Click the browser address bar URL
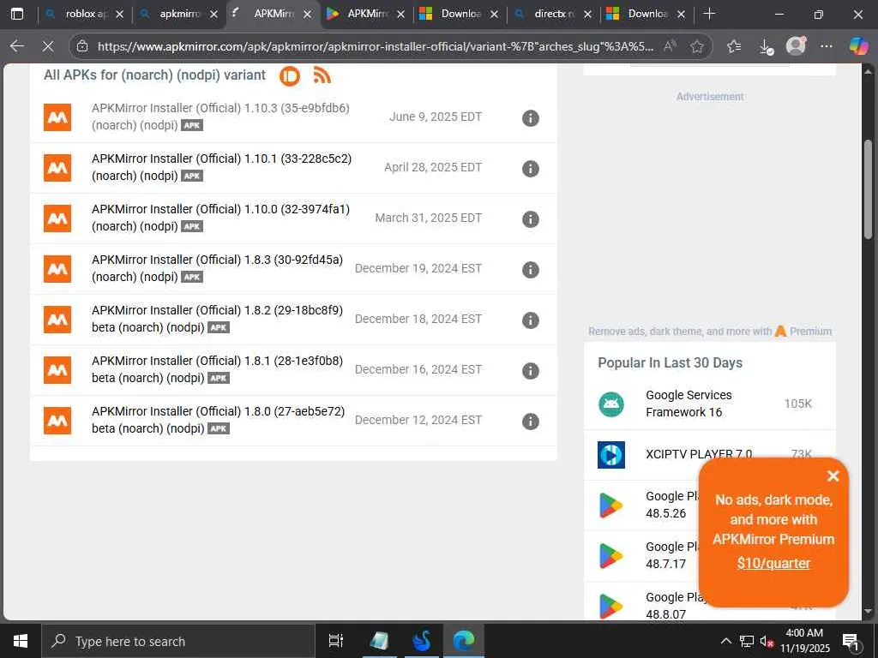Screen dimensions: 878x658 pyautogui.click(x=376, y=46)
